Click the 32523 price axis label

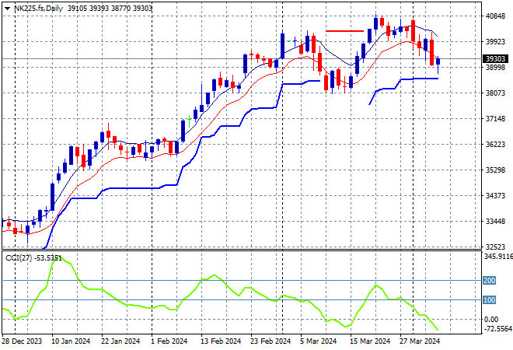coord(495,247)
